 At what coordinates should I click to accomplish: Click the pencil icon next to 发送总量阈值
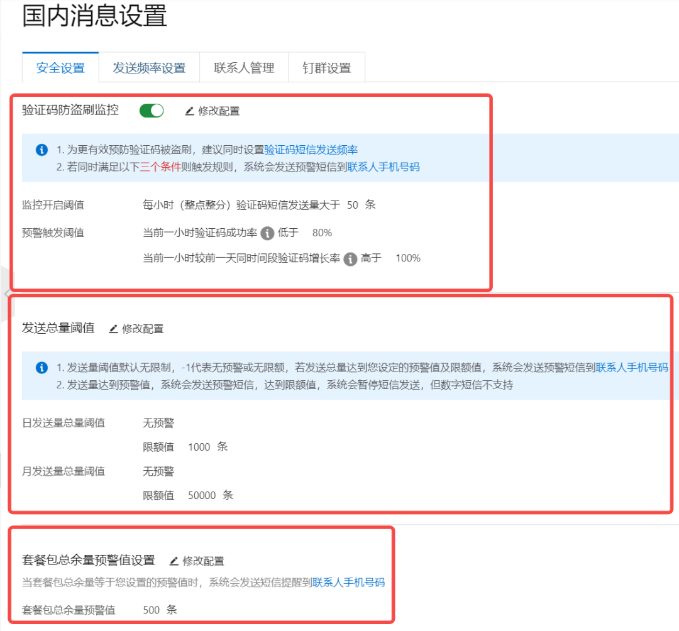[x=113, y=329]
